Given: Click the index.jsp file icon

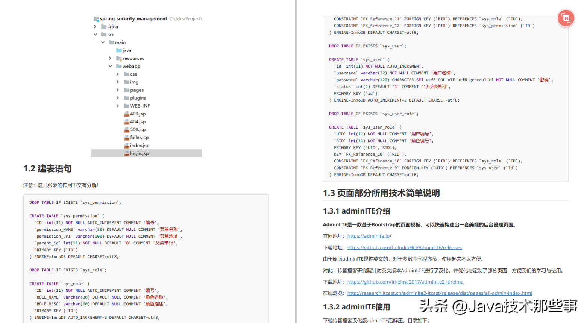Looking at the screenshot, I should pyautogui.click(x=126, y=146).
